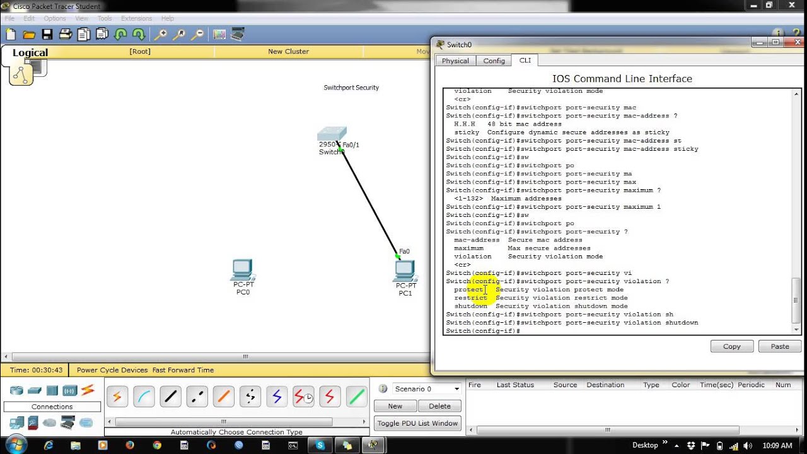The width and height of the screenshot is (807, 454).
Task: Switch to the Physical tab in Switch0
Action: tap(455, 61)
